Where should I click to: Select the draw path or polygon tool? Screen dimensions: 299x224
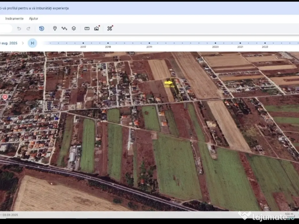coord(64,29)
